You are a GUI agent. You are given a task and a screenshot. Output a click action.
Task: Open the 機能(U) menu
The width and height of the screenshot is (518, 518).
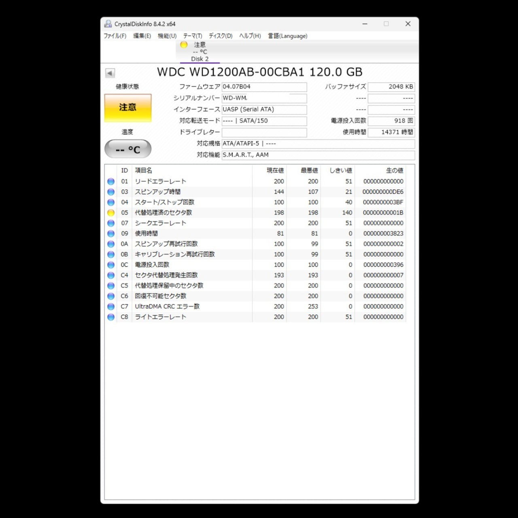167,36
